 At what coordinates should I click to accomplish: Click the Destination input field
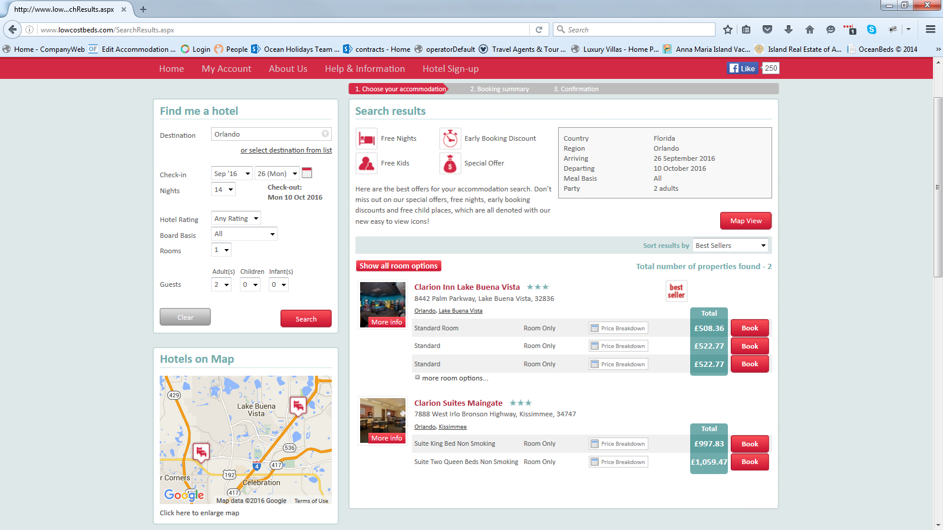(271, 134)
